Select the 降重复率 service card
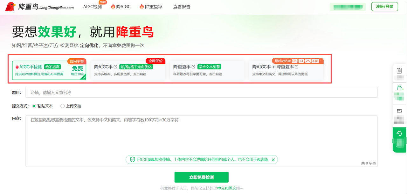 click(207, 70)
